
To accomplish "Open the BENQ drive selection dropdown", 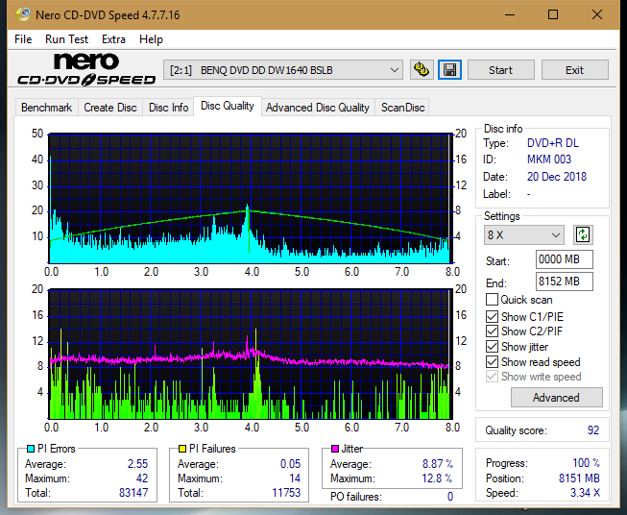I will (283, 70).
